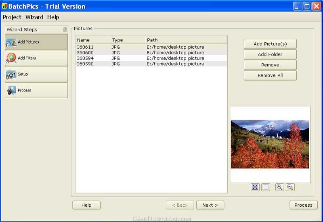The height and width of the screenshot is (222, 323).
Task: Minimize the BatchPics window
Action: (297, 6)
